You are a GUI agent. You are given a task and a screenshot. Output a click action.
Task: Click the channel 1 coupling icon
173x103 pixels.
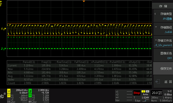tap(9, 96)
